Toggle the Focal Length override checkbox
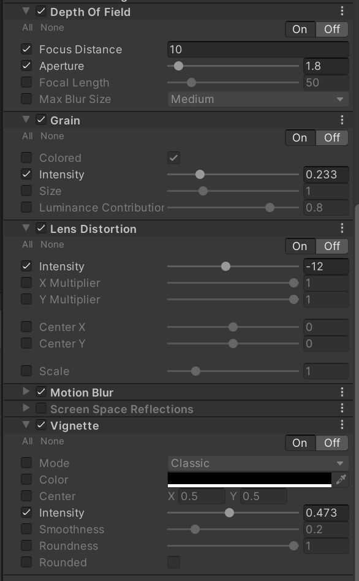 [x=26, y=82]
